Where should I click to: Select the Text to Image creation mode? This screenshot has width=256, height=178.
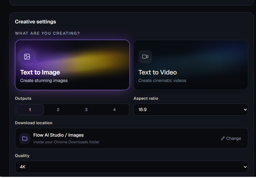coord(72,65)
